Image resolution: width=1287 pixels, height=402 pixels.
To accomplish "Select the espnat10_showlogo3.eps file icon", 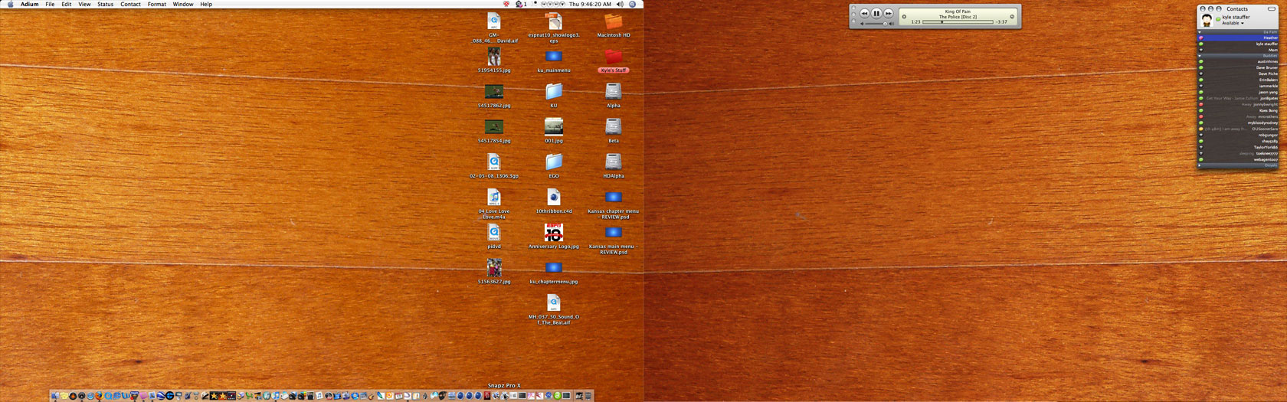I will tap(554, 21).
